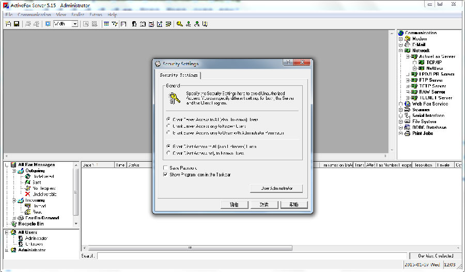465x272 pixels.
Task: Click the Fax-On-Demand folder icon
Action: [21, 218]
